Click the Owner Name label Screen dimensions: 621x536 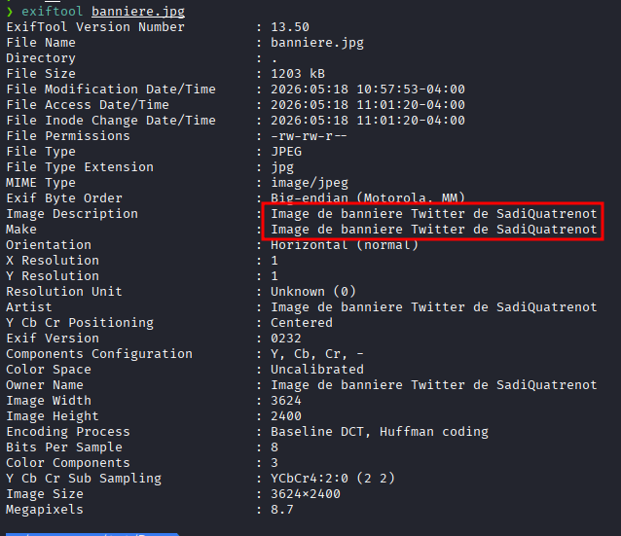coord(45,385)
